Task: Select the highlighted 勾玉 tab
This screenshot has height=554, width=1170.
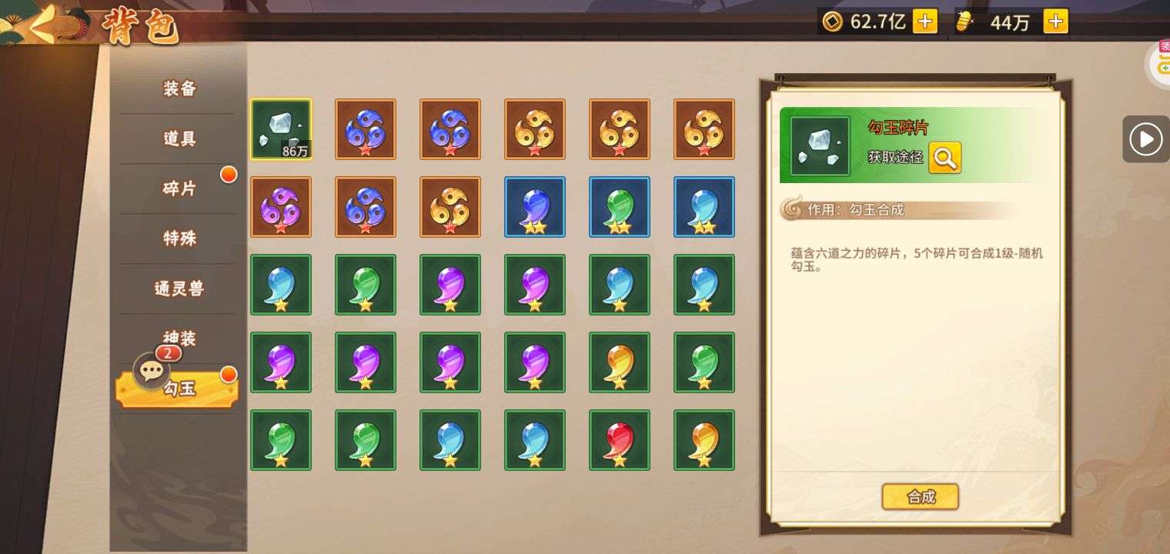Action: pyautogui.click(x=178, y=389)
